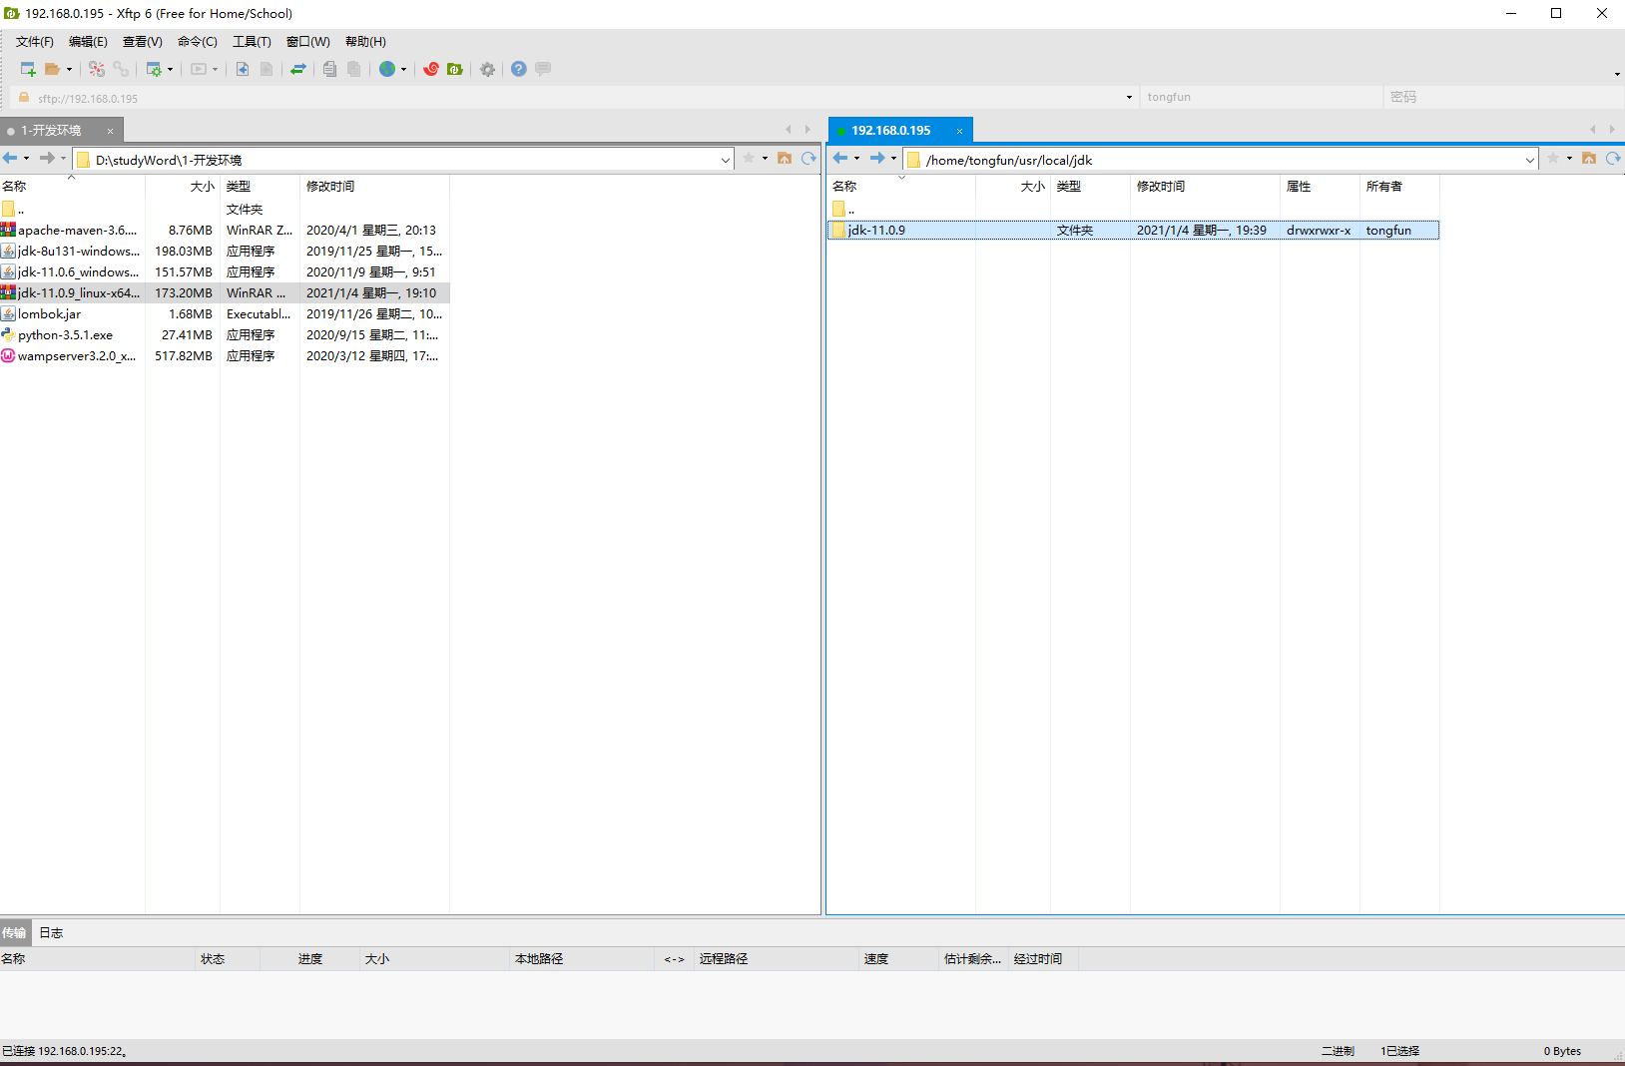Click the remote pane bookmark star
The width and height of the screenshot is (1625, 1066).
tap(1553, 158)
